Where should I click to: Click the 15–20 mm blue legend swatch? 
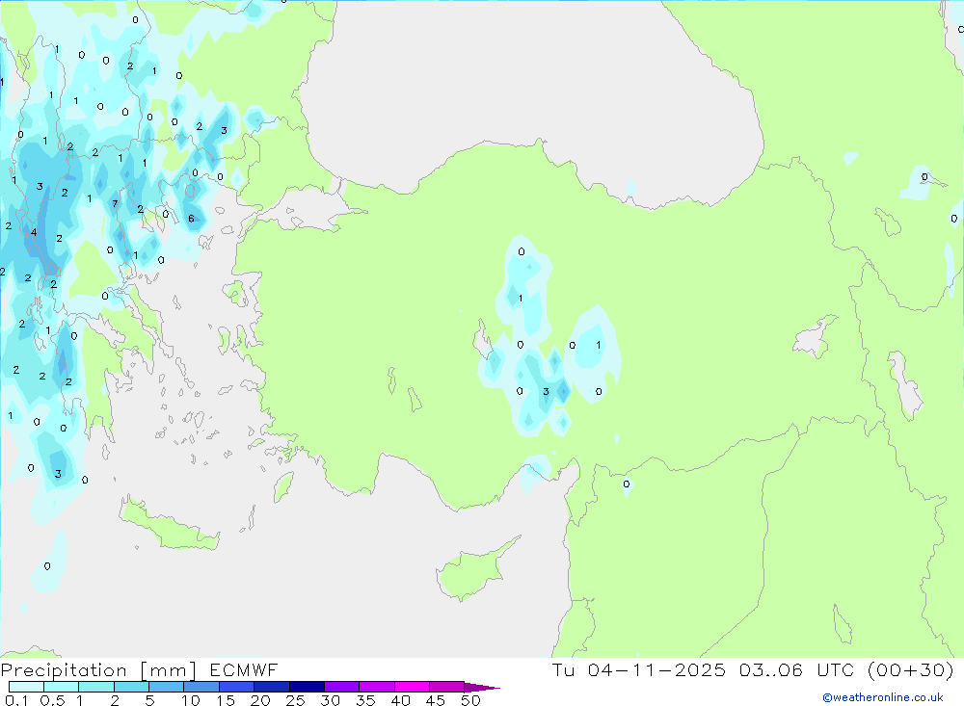point(237,687)
